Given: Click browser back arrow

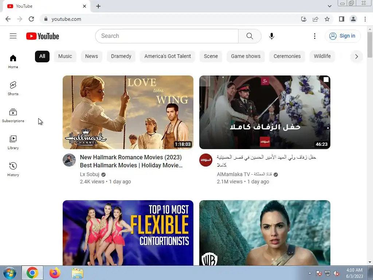Looking at the screenshot, I should click(8, 19).
